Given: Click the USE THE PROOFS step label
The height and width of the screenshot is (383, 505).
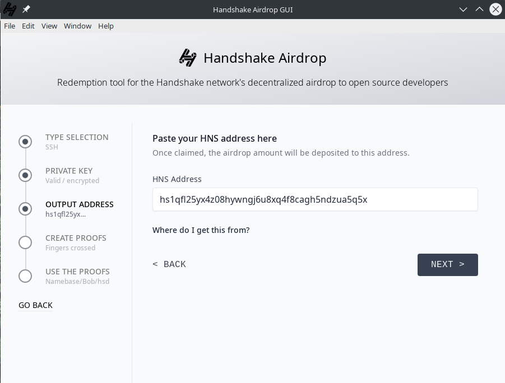Looking at the screenshot, I should pos(77,272).
